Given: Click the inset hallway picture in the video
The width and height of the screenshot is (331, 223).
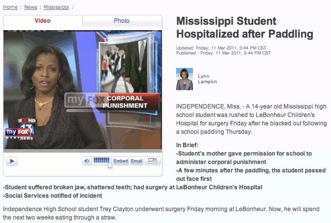Looking at the screenshot, I should click(x=123, y=66).
